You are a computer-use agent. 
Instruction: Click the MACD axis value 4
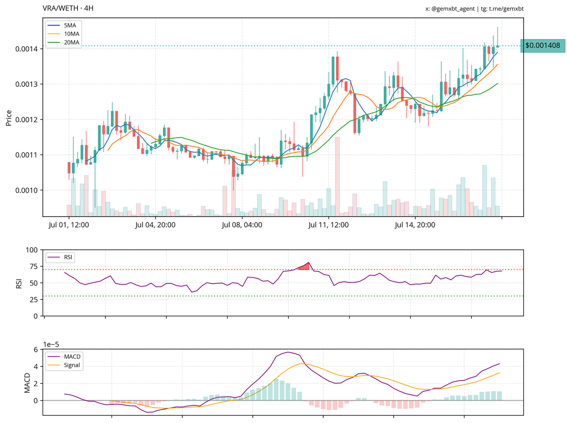click(36, 366)
